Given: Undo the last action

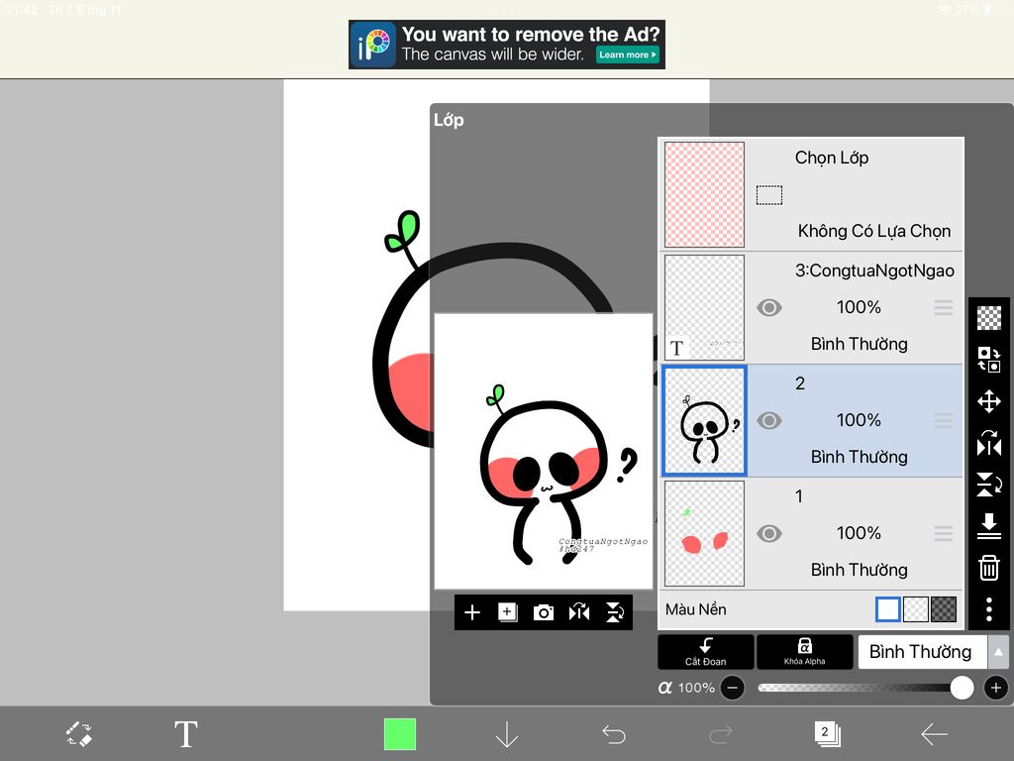Looking at the screenshot, I should coord(614,734).
